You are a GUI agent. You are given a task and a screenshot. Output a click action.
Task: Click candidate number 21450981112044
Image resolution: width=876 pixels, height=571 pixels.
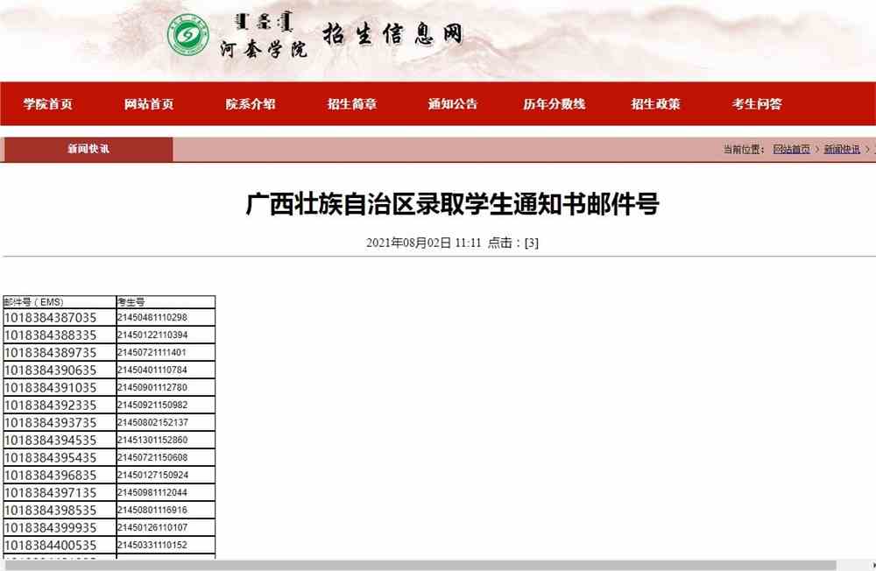click(152, 492)
